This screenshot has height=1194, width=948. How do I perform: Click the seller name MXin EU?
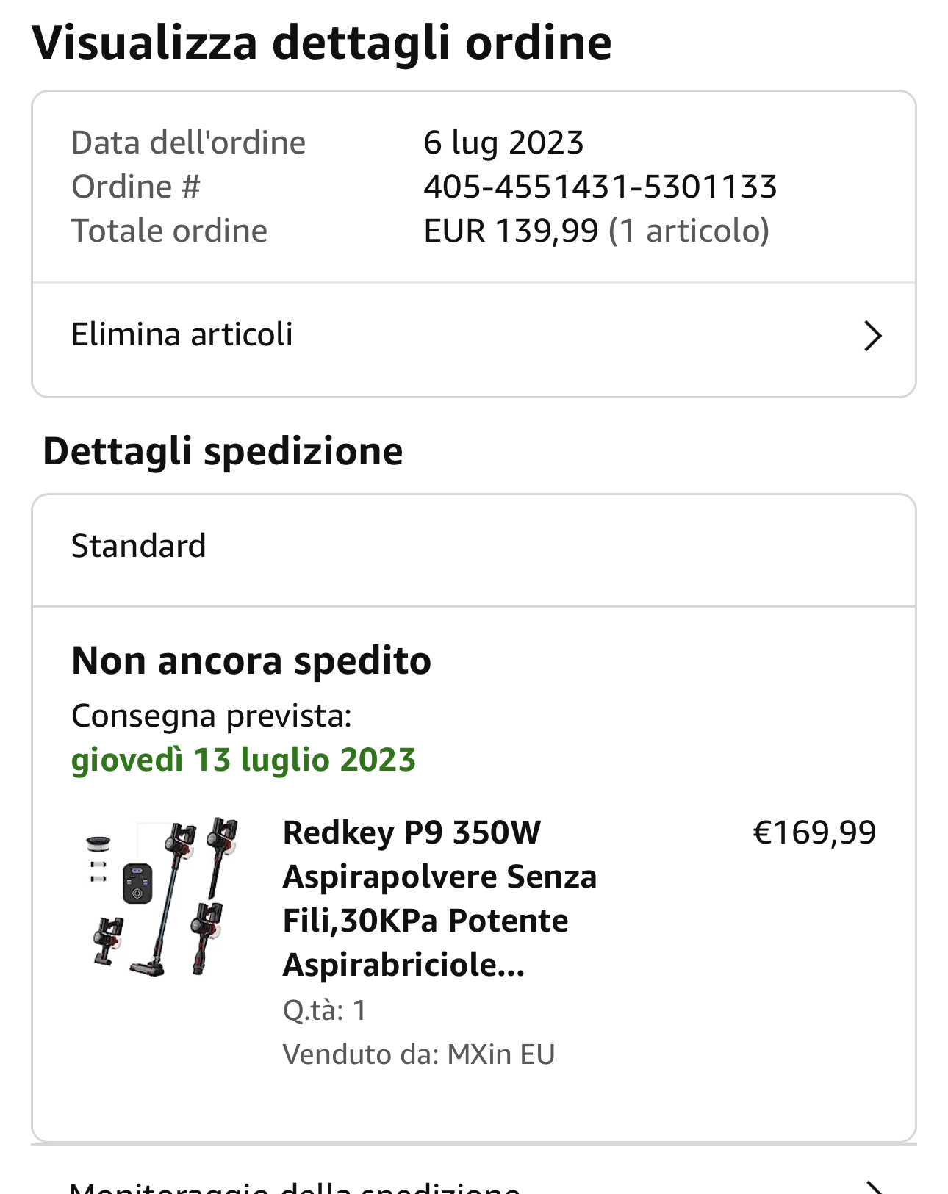pos(500,1054)
